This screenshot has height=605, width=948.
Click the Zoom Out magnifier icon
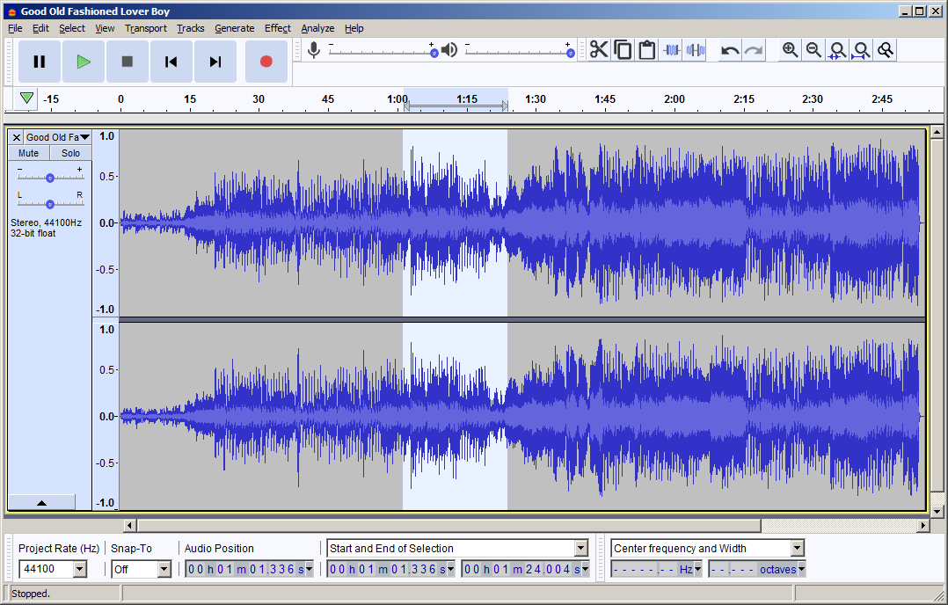pyautogui.click(x=813, y=49)
